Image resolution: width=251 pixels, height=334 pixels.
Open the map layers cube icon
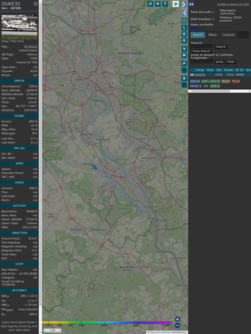[x=176, y=4]
